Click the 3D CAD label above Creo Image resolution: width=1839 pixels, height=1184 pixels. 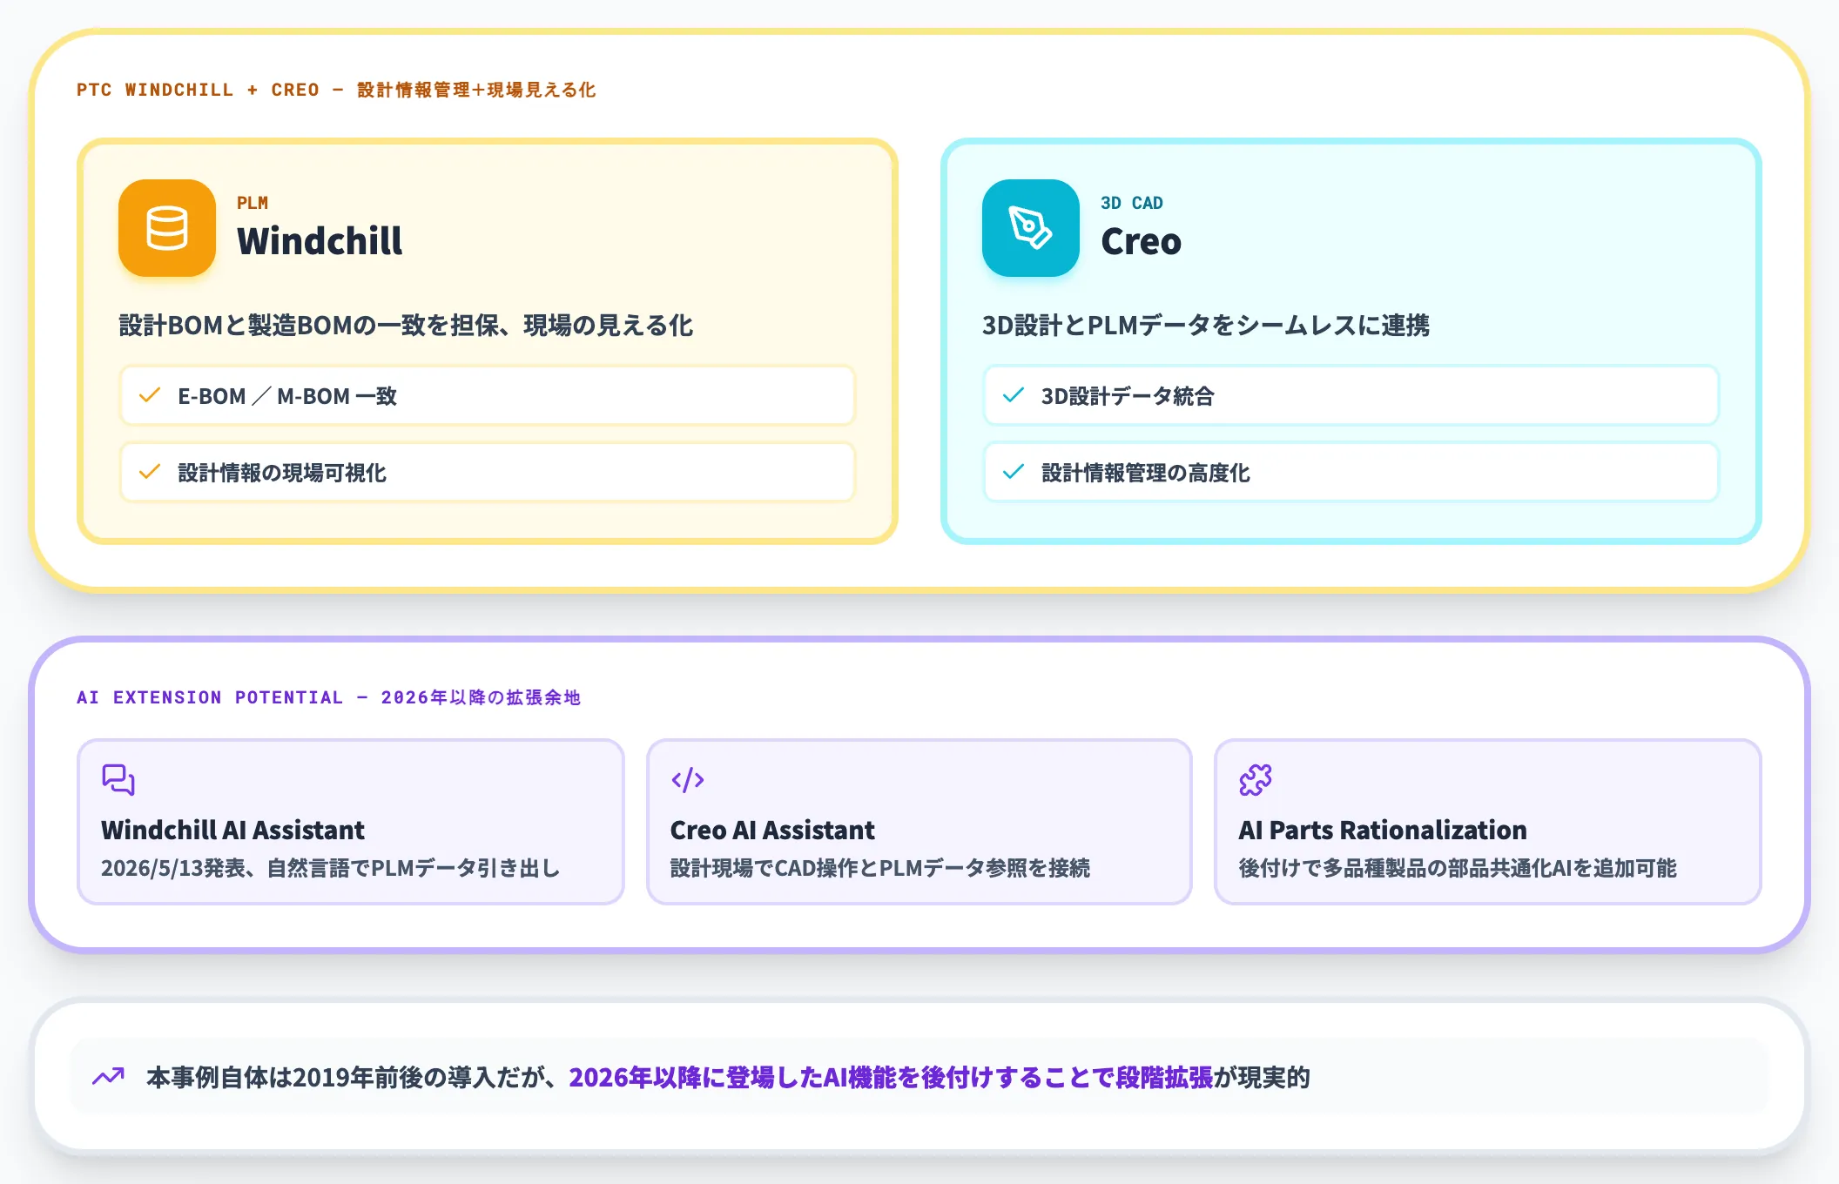pyautogui.click(x=1132, y=203)
